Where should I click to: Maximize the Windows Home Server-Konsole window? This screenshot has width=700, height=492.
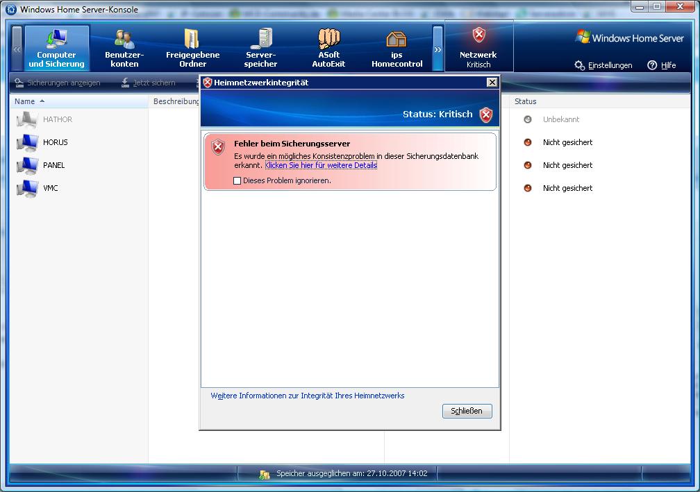tap(657, 7)
